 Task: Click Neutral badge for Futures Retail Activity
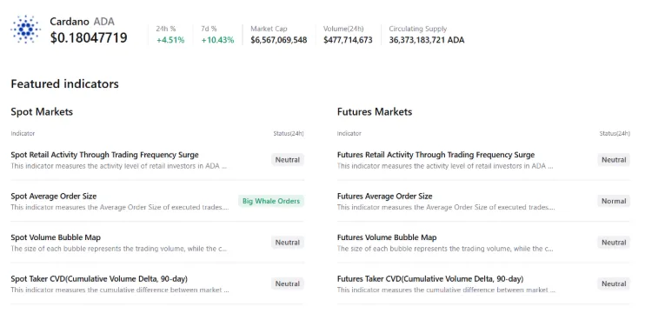pyautogui.click(x=614, y=160)
